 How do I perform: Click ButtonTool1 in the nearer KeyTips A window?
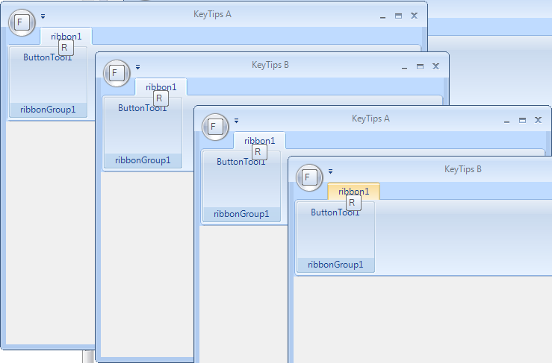coord(241,162)
